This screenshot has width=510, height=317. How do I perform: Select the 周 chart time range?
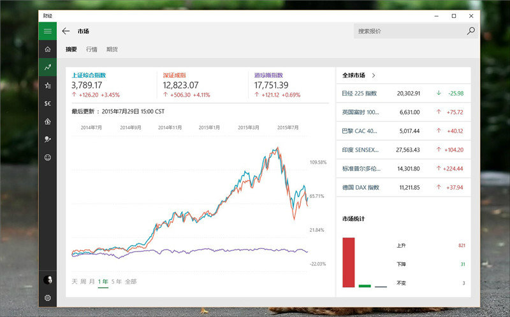coord(84,281)
